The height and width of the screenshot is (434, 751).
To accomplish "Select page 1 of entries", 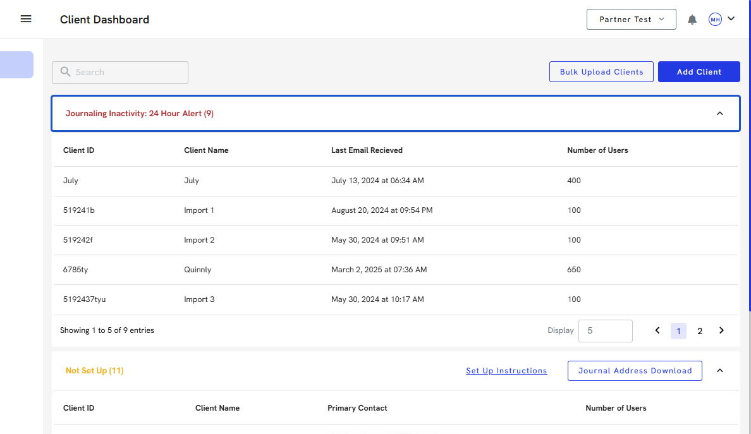I will pyautogui.click(x=678, y=331).
